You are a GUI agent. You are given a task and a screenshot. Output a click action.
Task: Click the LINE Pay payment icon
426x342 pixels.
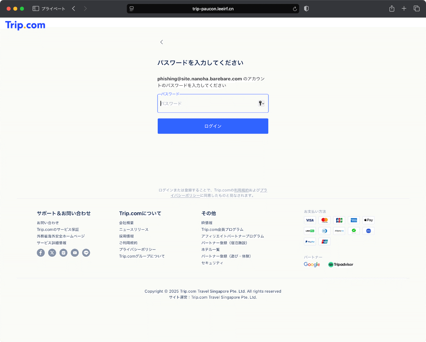coord(310,231)
